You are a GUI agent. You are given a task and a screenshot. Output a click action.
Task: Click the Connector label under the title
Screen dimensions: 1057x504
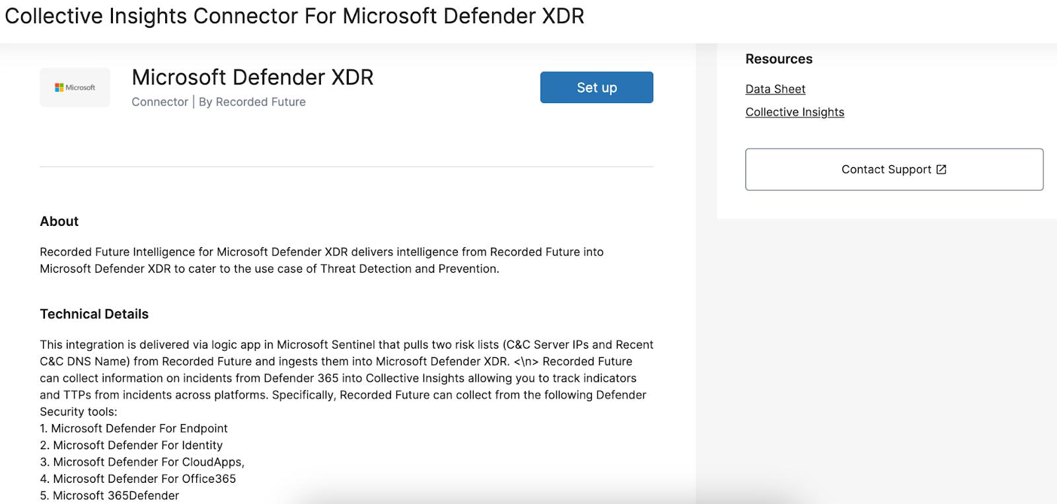[160, 102]
